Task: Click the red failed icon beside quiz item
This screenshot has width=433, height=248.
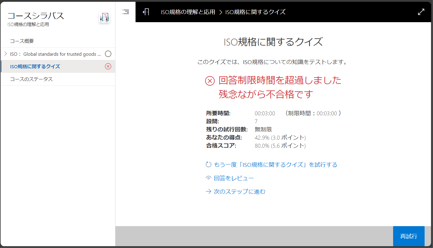Action: click(x=108, y=66)
